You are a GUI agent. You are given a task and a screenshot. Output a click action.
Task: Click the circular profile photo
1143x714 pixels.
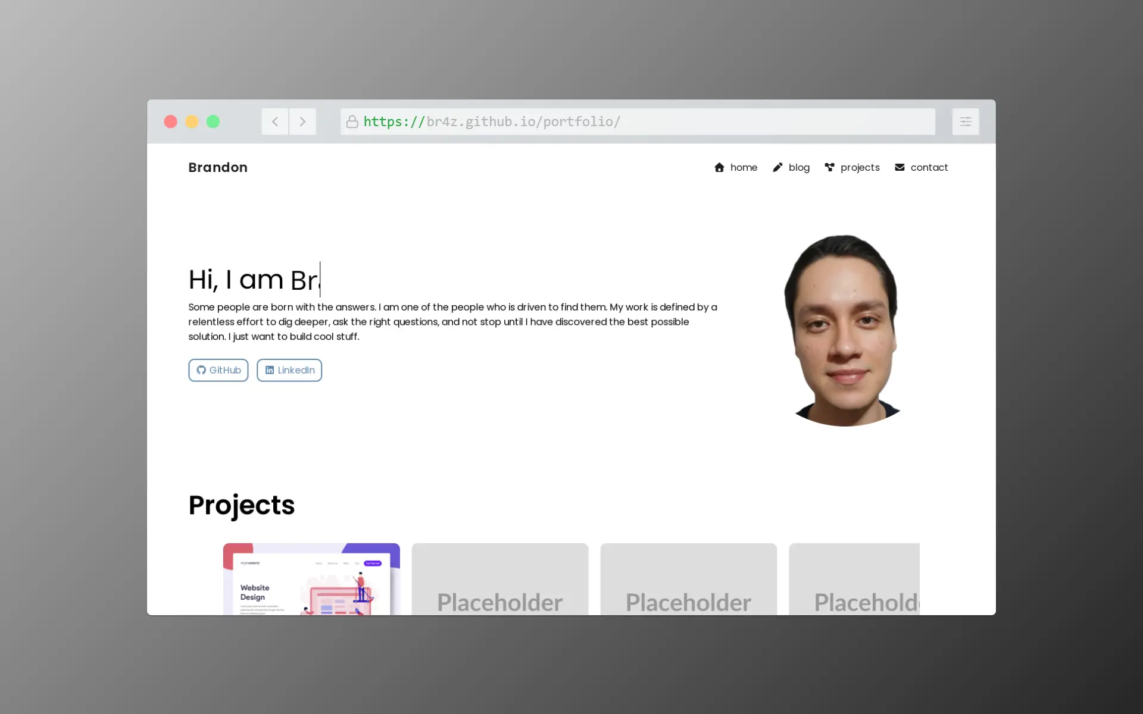pyautogui.click(x=844, y=331)
